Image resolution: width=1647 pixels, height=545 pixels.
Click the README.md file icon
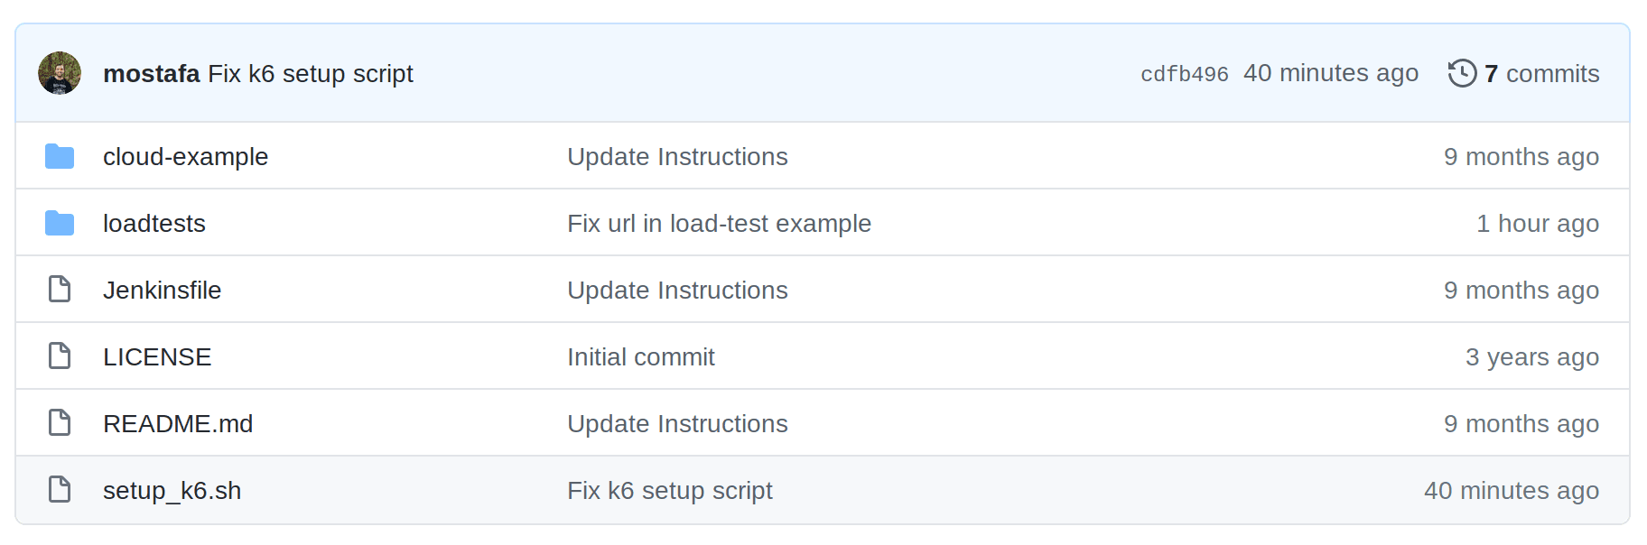pos(60,422)
